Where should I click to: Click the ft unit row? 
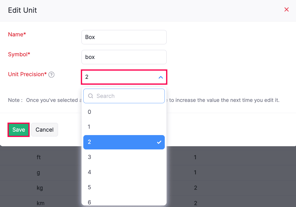coord(39,157)
